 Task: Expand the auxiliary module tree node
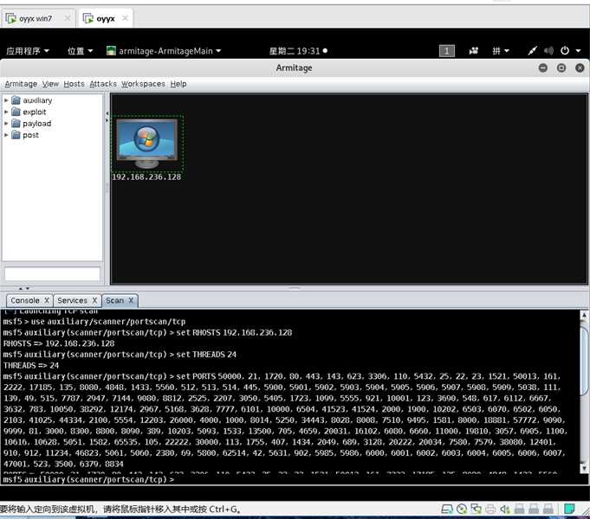(6, 100)
